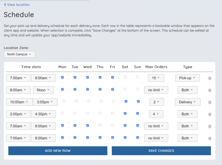Enable Saturday for the Pick-up row

click(125, 77)
